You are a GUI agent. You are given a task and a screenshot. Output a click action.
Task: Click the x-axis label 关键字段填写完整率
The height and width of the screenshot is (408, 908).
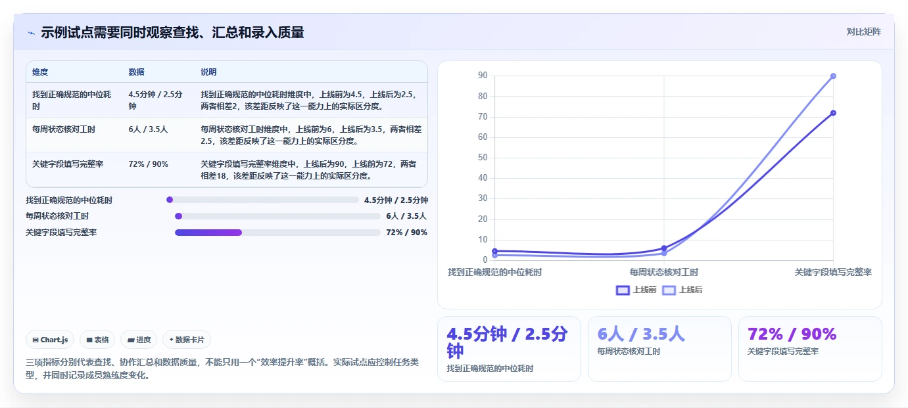833,272
